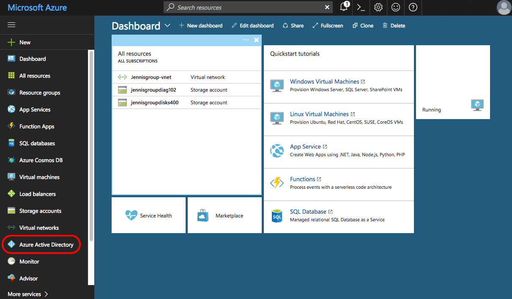Close the All resources tile
The image size is (512, 299).
tap(256, 40)
